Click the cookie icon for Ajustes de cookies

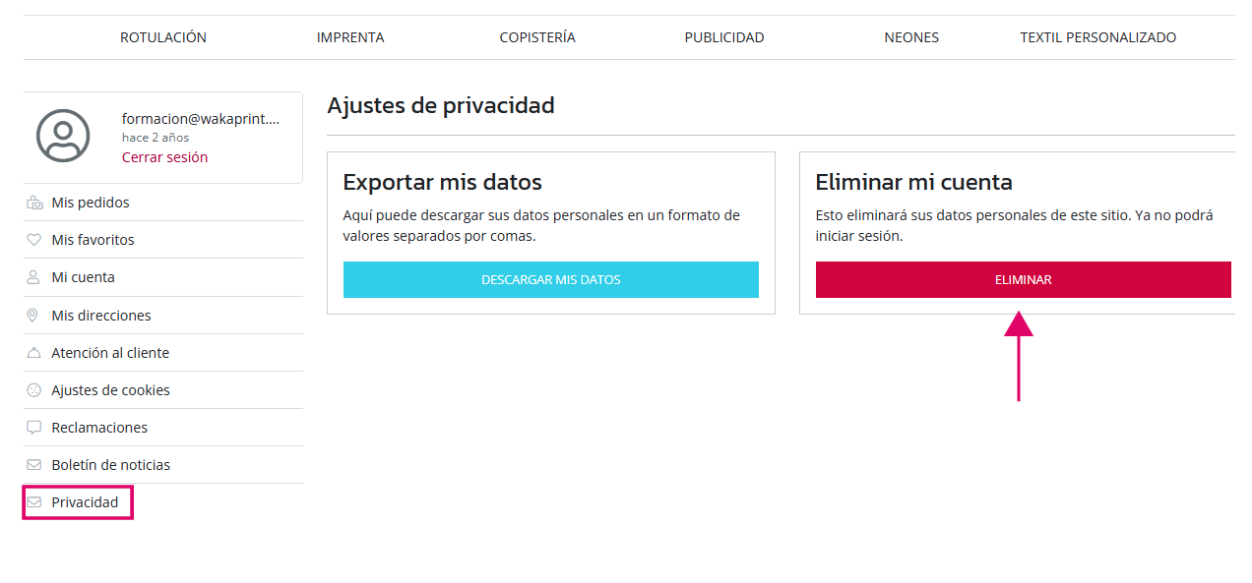33,390
